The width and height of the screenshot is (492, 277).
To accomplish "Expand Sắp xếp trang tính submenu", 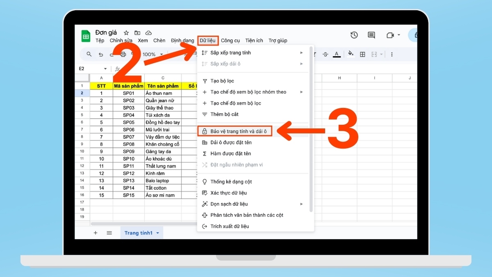I will click(x=301, y=53).
